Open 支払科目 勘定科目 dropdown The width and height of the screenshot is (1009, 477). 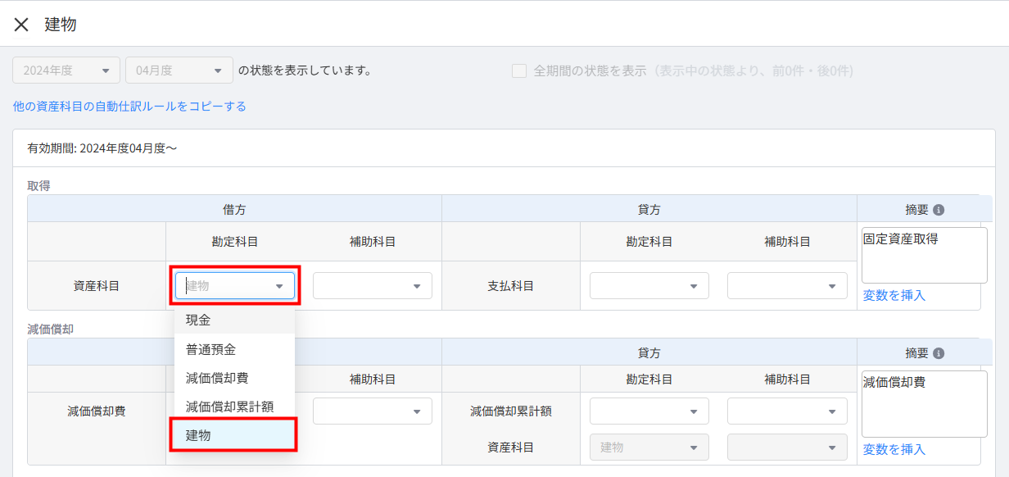click(x=649, y=286)
